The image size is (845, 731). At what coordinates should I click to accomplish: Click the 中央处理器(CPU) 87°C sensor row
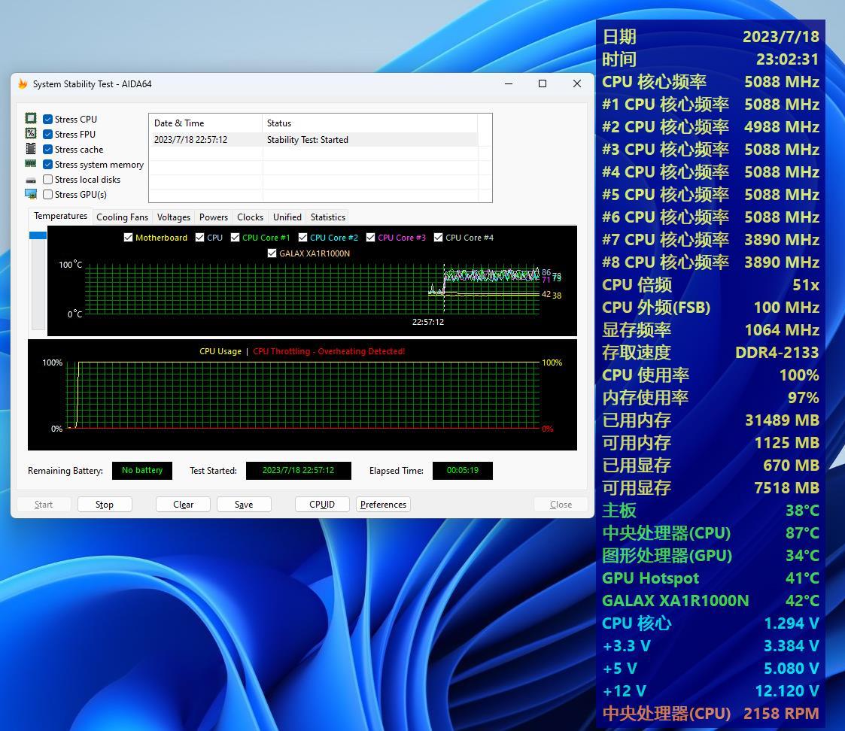(710, 532)
